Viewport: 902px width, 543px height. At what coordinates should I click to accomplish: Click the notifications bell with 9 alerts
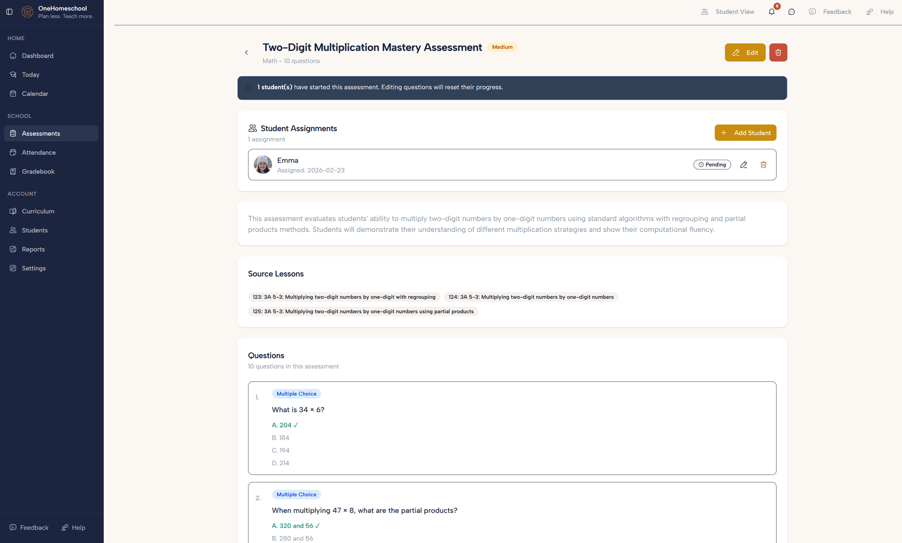(x=771, y=12)
